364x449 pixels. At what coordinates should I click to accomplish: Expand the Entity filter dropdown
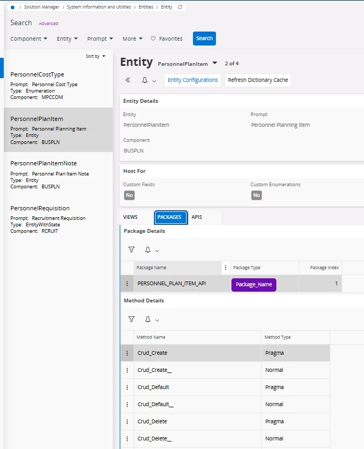click(x=67, y=39)
